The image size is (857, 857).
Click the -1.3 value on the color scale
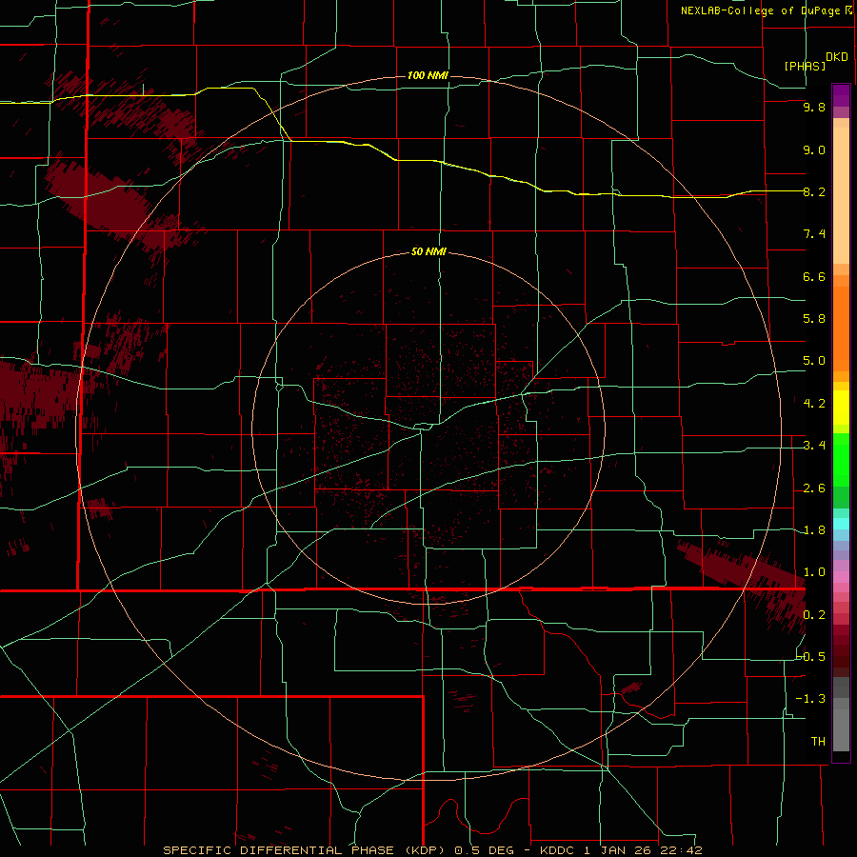[x=810, y=699]
